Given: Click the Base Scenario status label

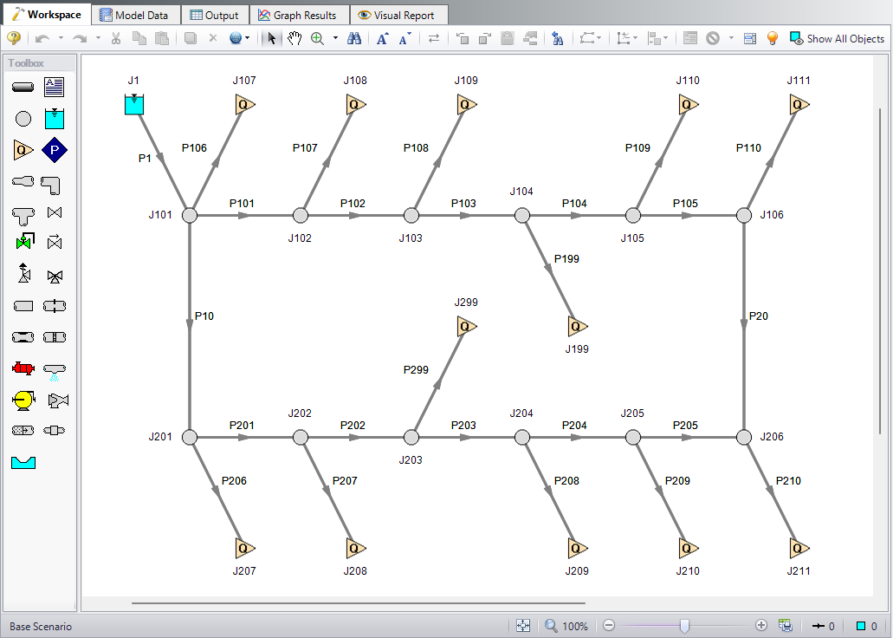Looking at the screenshot, I should click(41, 626).
